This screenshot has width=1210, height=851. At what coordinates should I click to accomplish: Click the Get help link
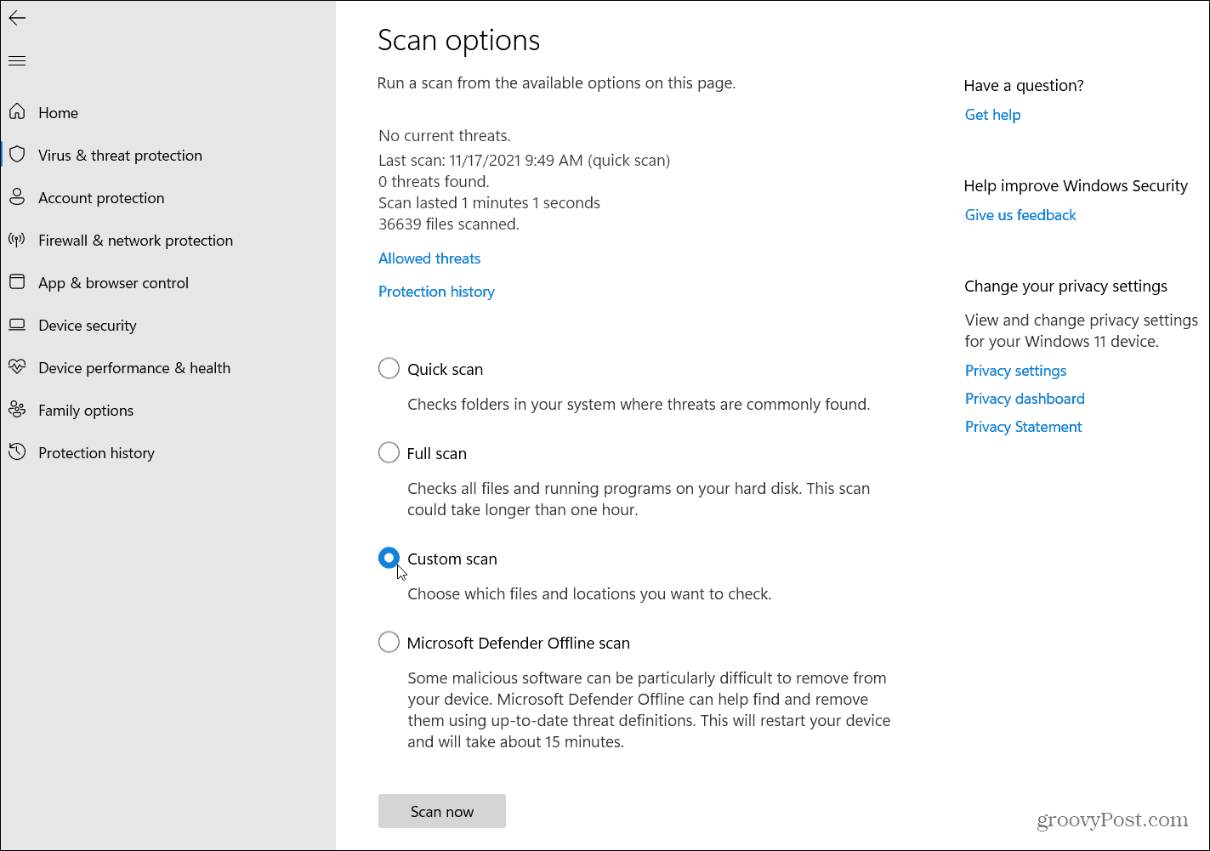click(992, 115)
